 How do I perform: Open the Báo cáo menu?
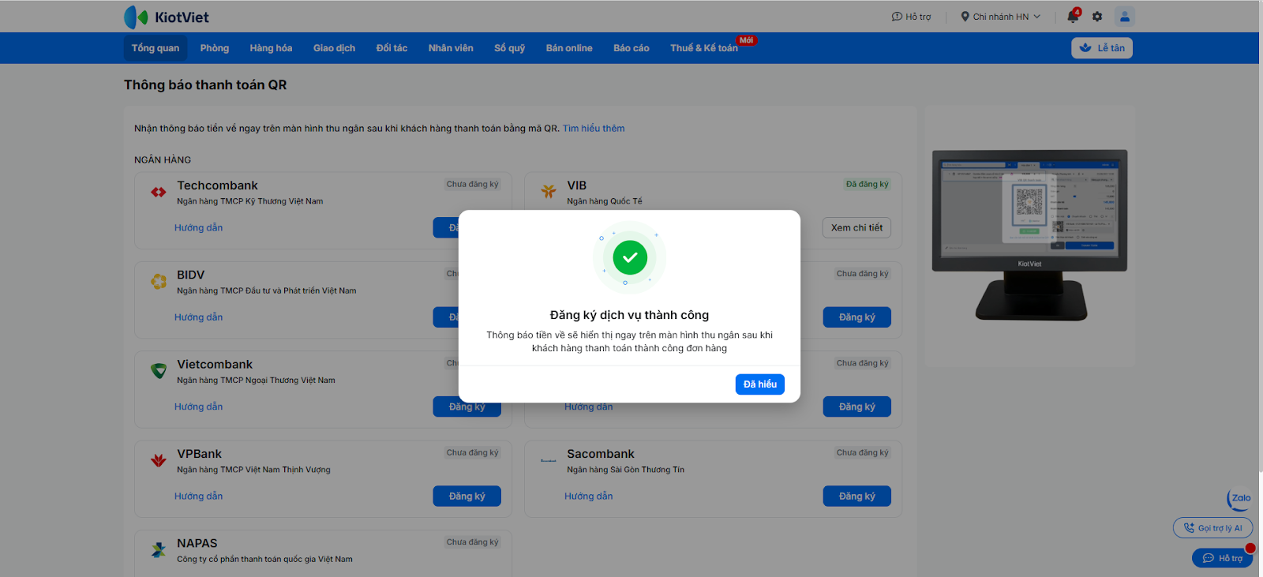click(631, 48)
